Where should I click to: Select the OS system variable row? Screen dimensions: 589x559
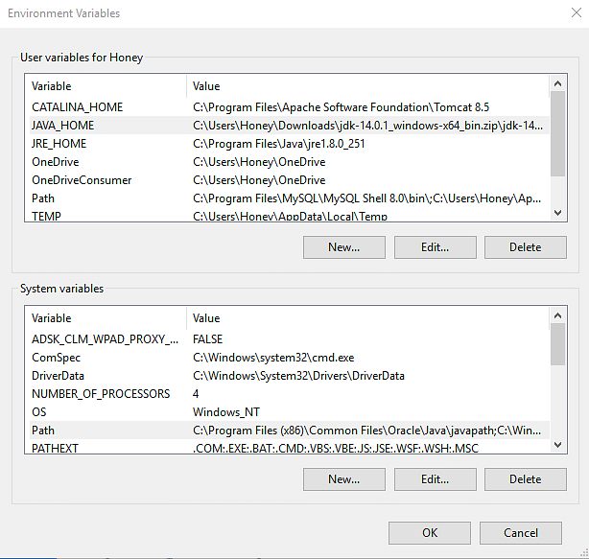[x=290, y=412]
